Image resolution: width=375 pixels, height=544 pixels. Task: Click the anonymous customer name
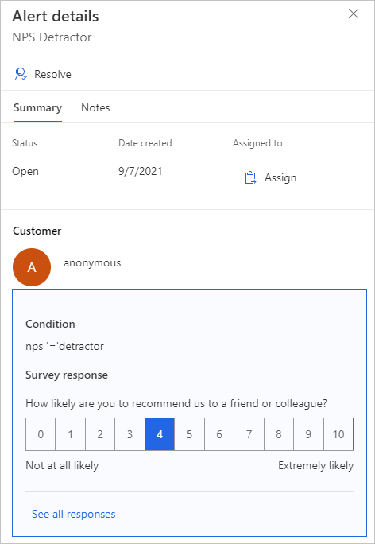tap(92, 263)
